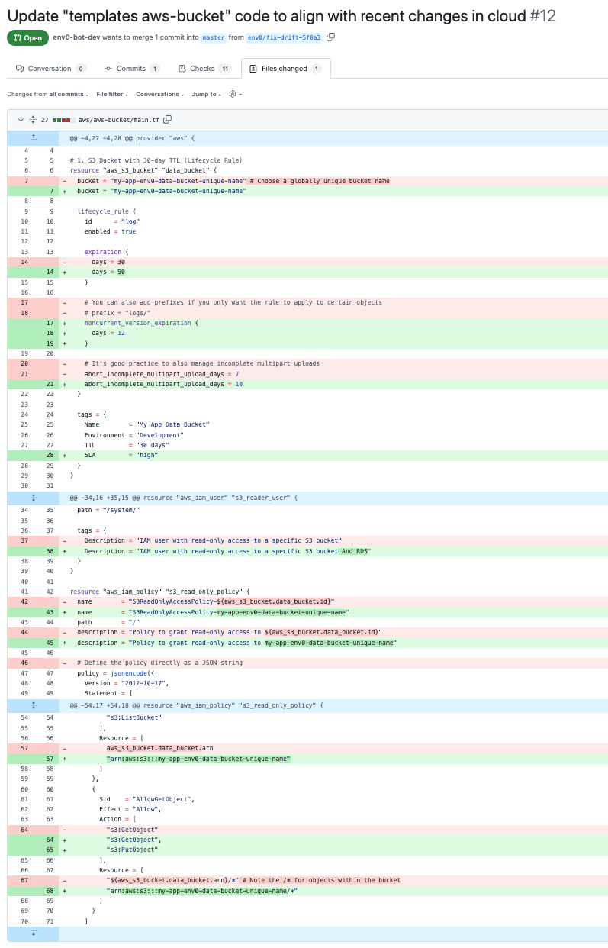Open the Conversations dropdown

[160, 94]
